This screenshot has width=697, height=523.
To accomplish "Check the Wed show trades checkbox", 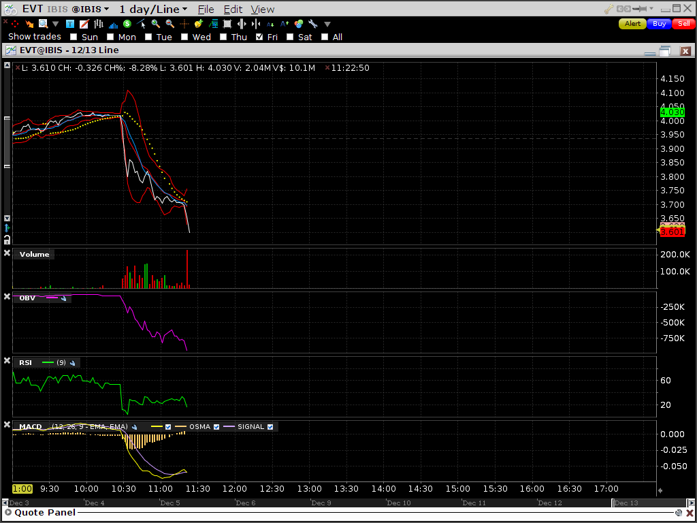I will pyautogui.click(x=184, y=37).
